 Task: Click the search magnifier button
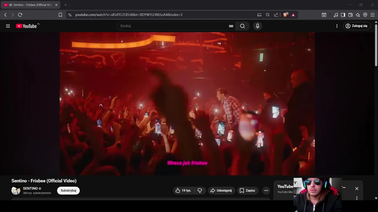[242, 26]
